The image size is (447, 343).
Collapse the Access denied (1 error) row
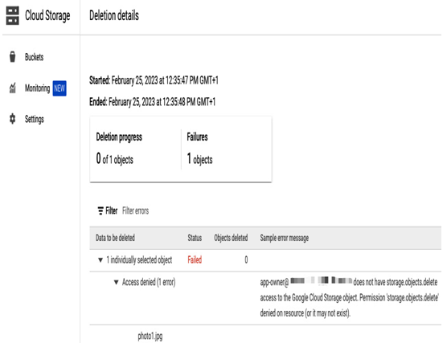coord(116,282)
